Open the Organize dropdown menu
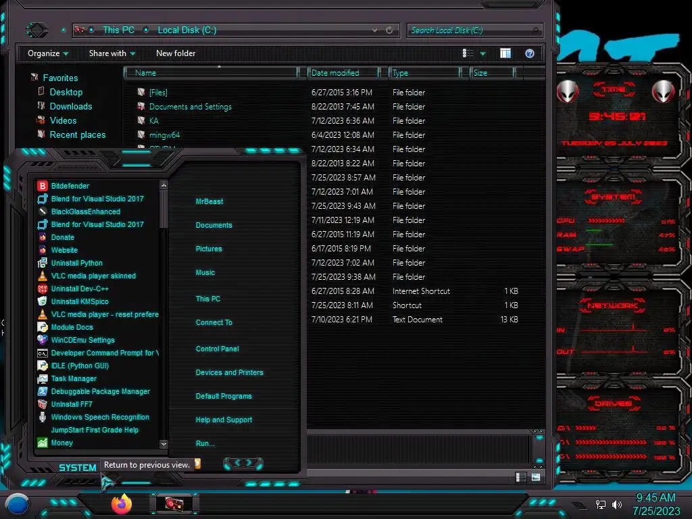692x519 pixels. (x=48, y=53)
